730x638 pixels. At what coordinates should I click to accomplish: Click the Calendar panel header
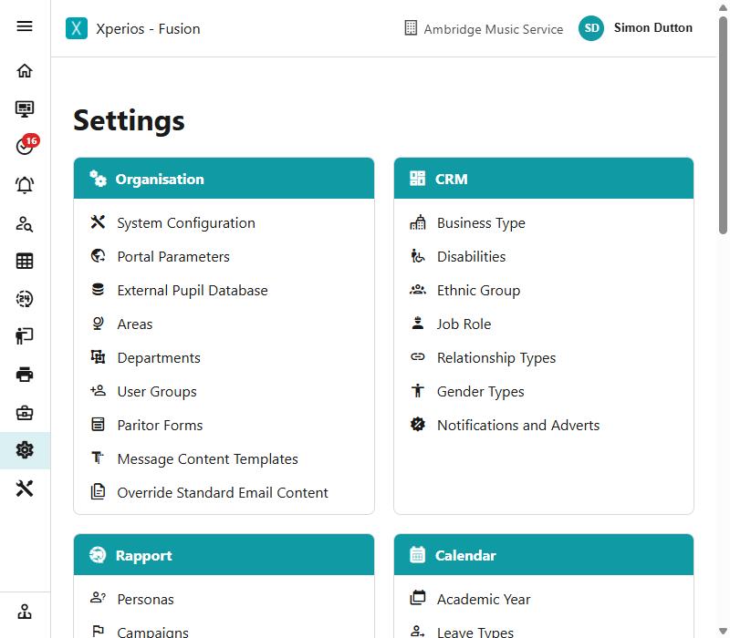pyautogui.click(x=543, y=555)
